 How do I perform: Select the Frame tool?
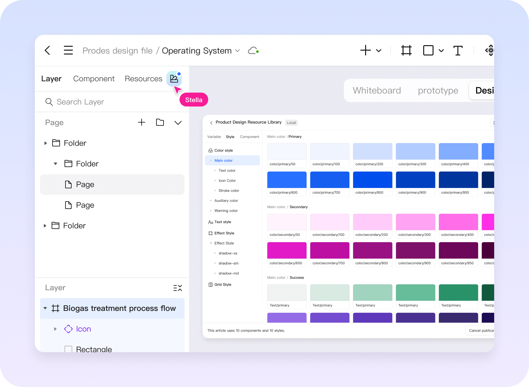[x=406, y=51]
